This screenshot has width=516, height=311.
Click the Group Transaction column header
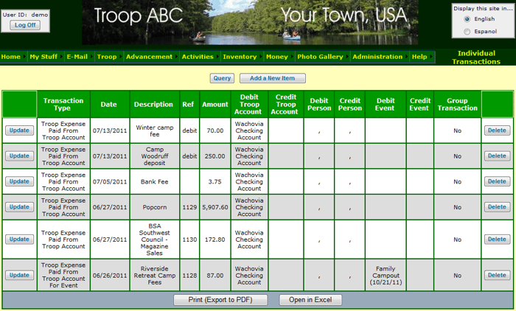coord(458,105)
